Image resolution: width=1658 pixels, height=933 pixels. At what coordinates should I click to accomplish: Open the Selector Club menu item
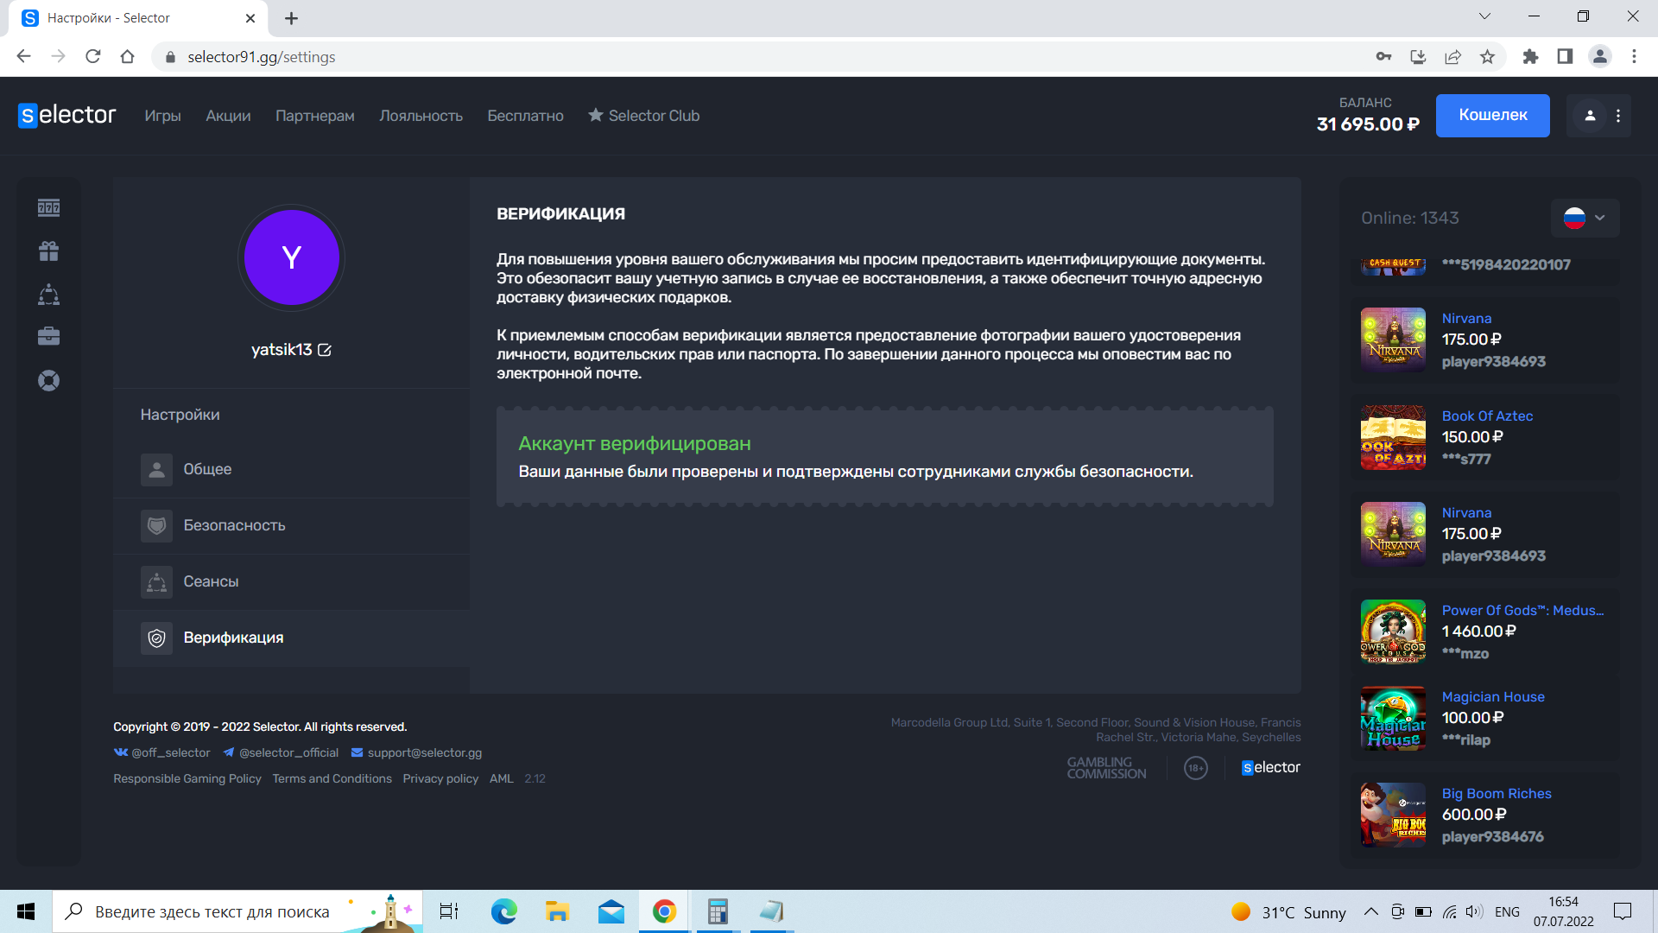click(644, 116)
